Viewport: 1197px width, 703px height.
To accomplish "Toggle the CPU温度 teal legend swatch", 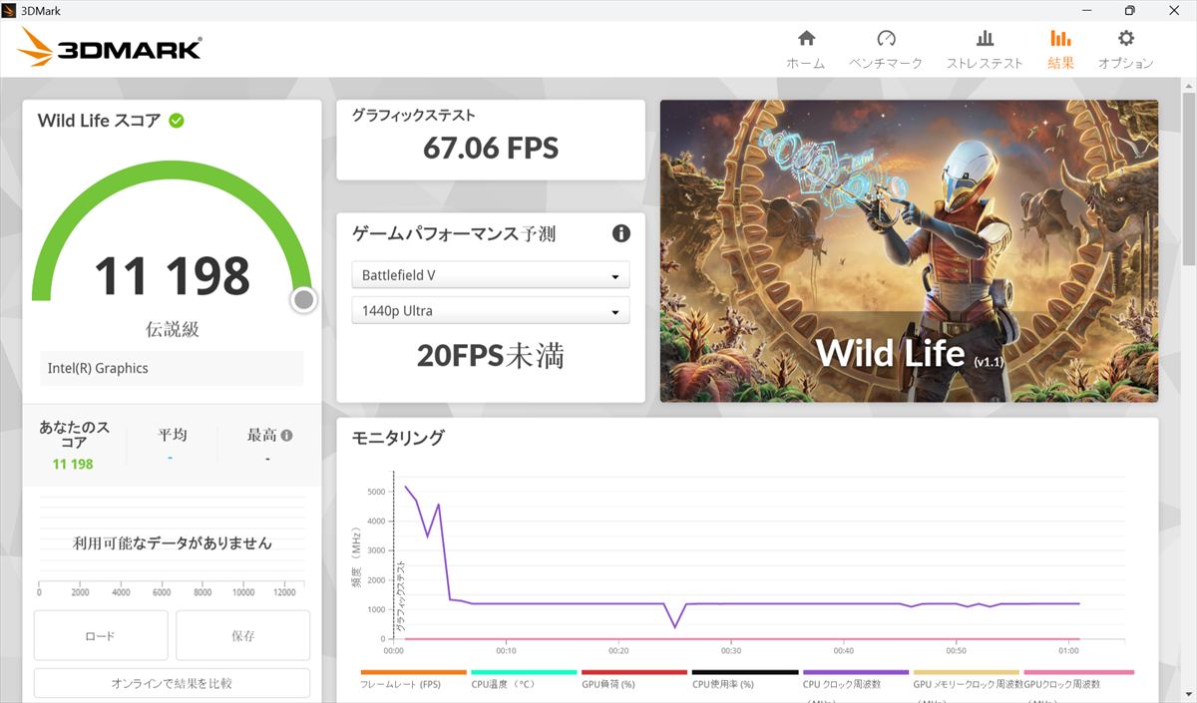I will pyautogui.click(x=524, y=673).
